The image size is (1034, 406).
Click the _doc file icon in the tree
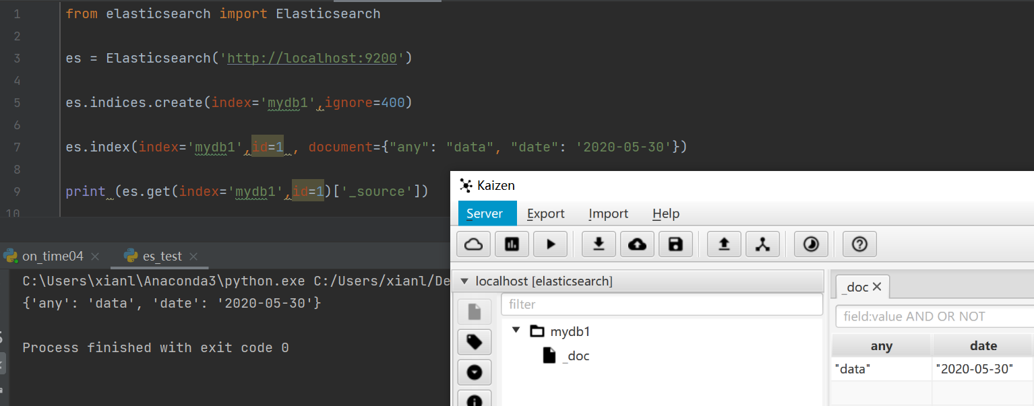[x=549, y=356]
